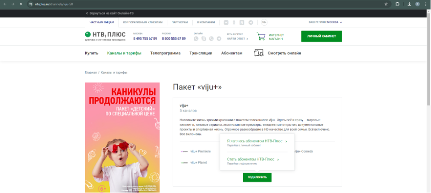Click viju+ Premiere channel name
431x193 pixels.
pyautogui.click(x=200, y=151)
